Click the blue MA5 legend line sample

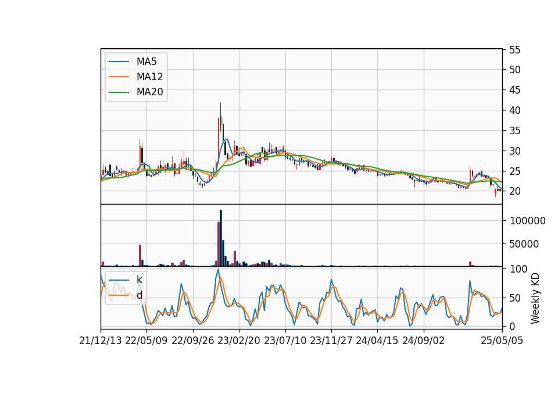(x=119, y=62)
